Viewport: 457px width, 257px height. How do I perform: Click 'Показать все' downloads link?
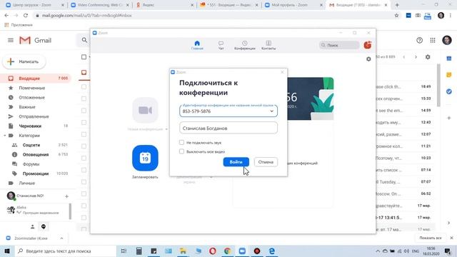pos(430,238)
